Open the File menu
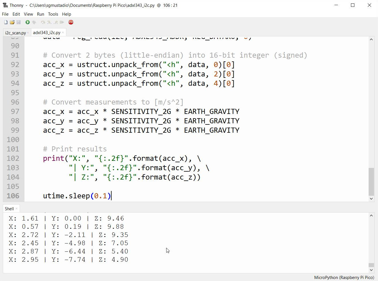The image size is (378, 281). pos(5,14)
